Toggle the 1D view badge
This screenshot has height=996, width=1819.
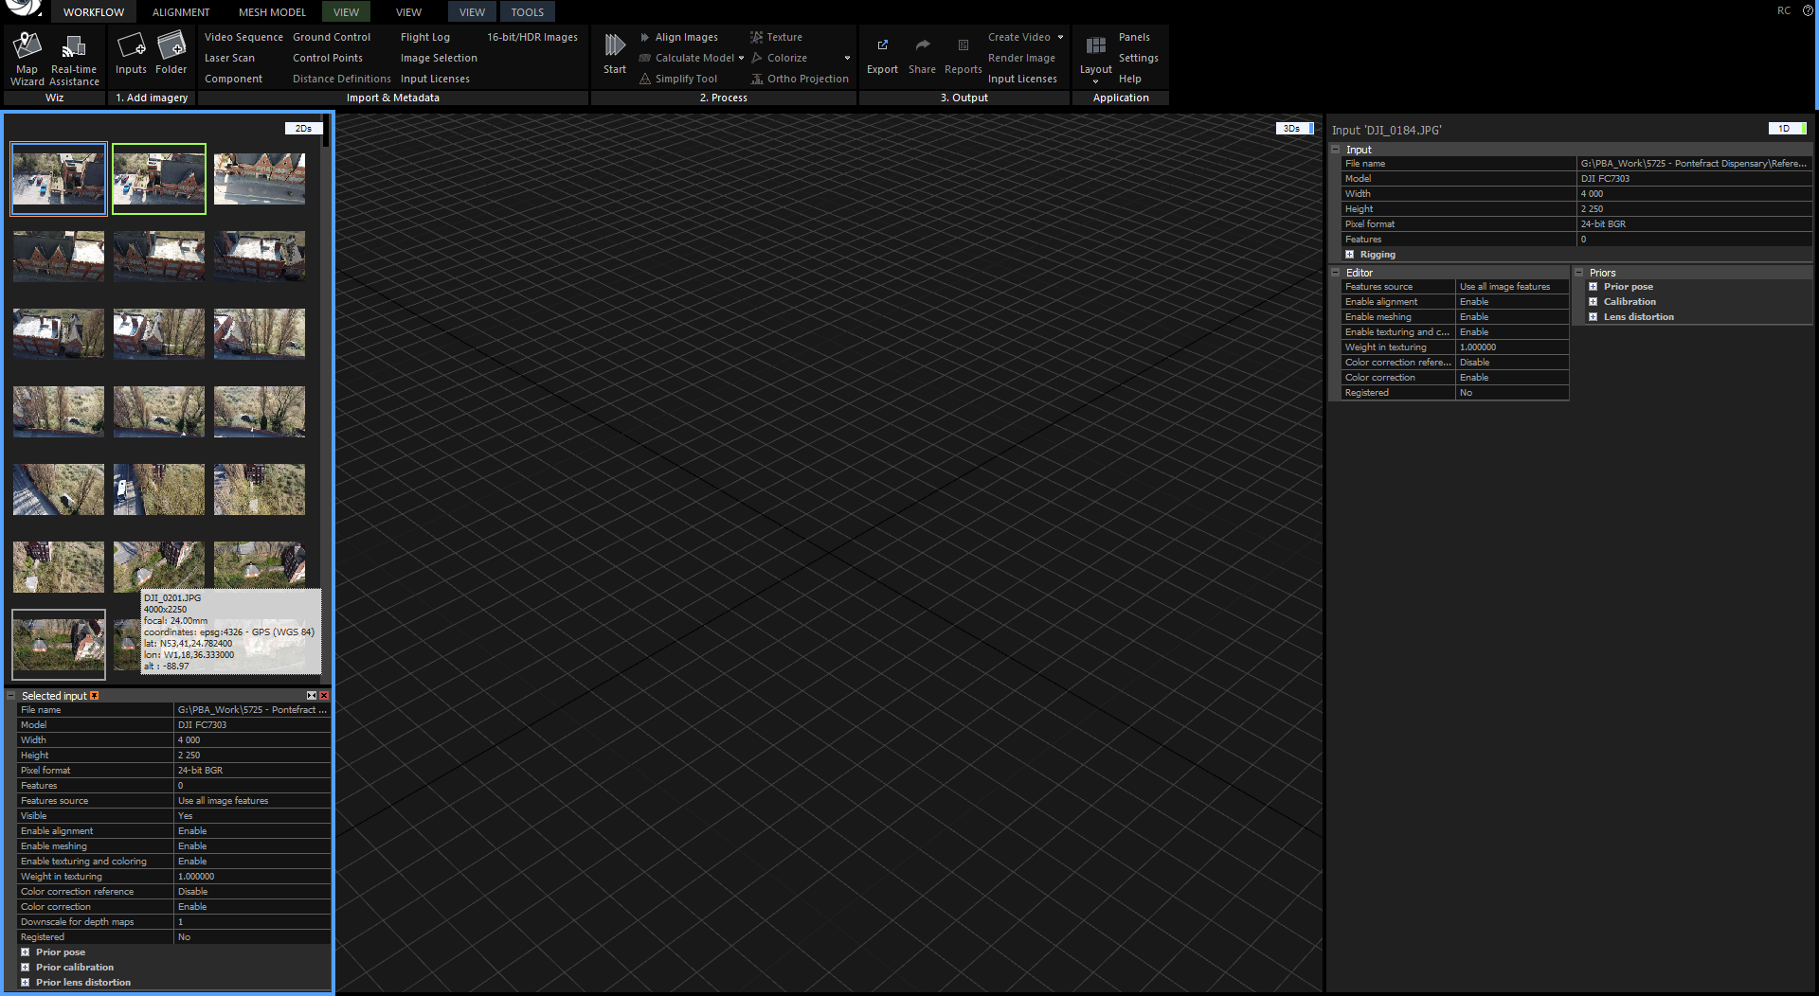point(1787,129)
